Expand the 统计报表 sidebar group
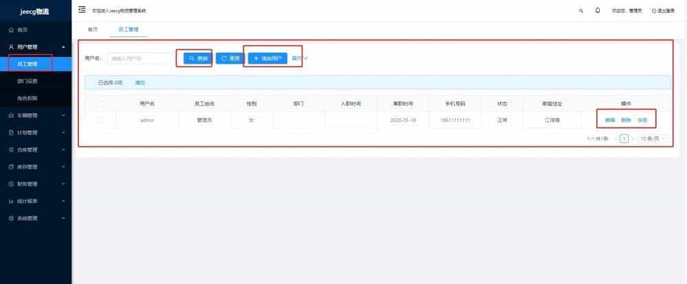This screenshot has height=284, width=687. click(x=36, y=201)
